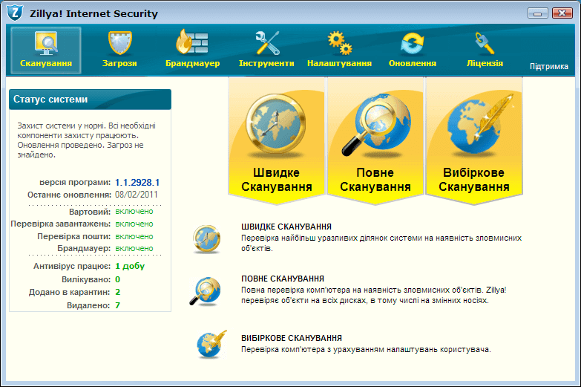Click the ВИБІРКОВЕ СКАНУВАННЯ heading
The image size is (581, 387).
pyautogui.click(x=292, y=338)
